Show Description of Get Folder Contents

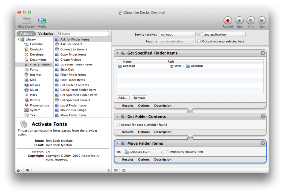tap(163, 132)
